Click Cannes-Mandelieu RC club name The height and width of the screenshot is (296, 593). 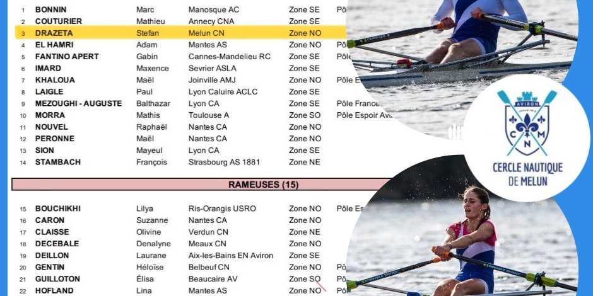(x=229, y=57)
